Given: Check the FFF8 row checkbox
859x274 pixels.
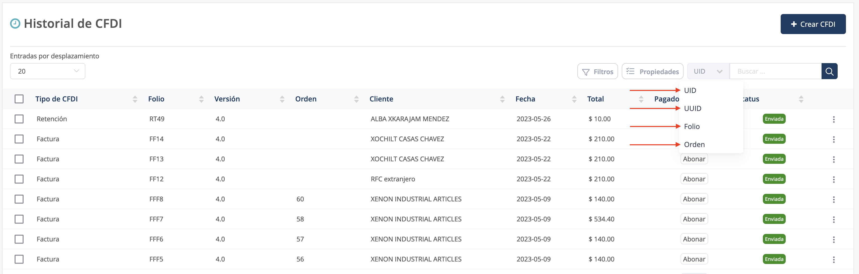Looking at the screenshot, I should (19, 199).
